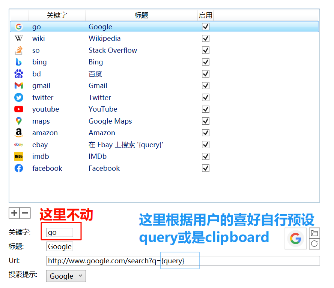Click the Amazon logo icon
The height and width of the screenshot is (288, 334).
click(19, 133)
